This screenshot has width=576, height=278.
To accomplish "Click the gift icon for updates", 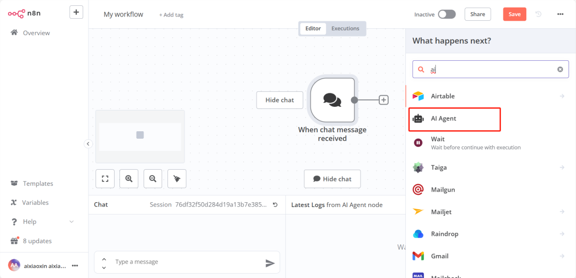I will coord(14,241).
